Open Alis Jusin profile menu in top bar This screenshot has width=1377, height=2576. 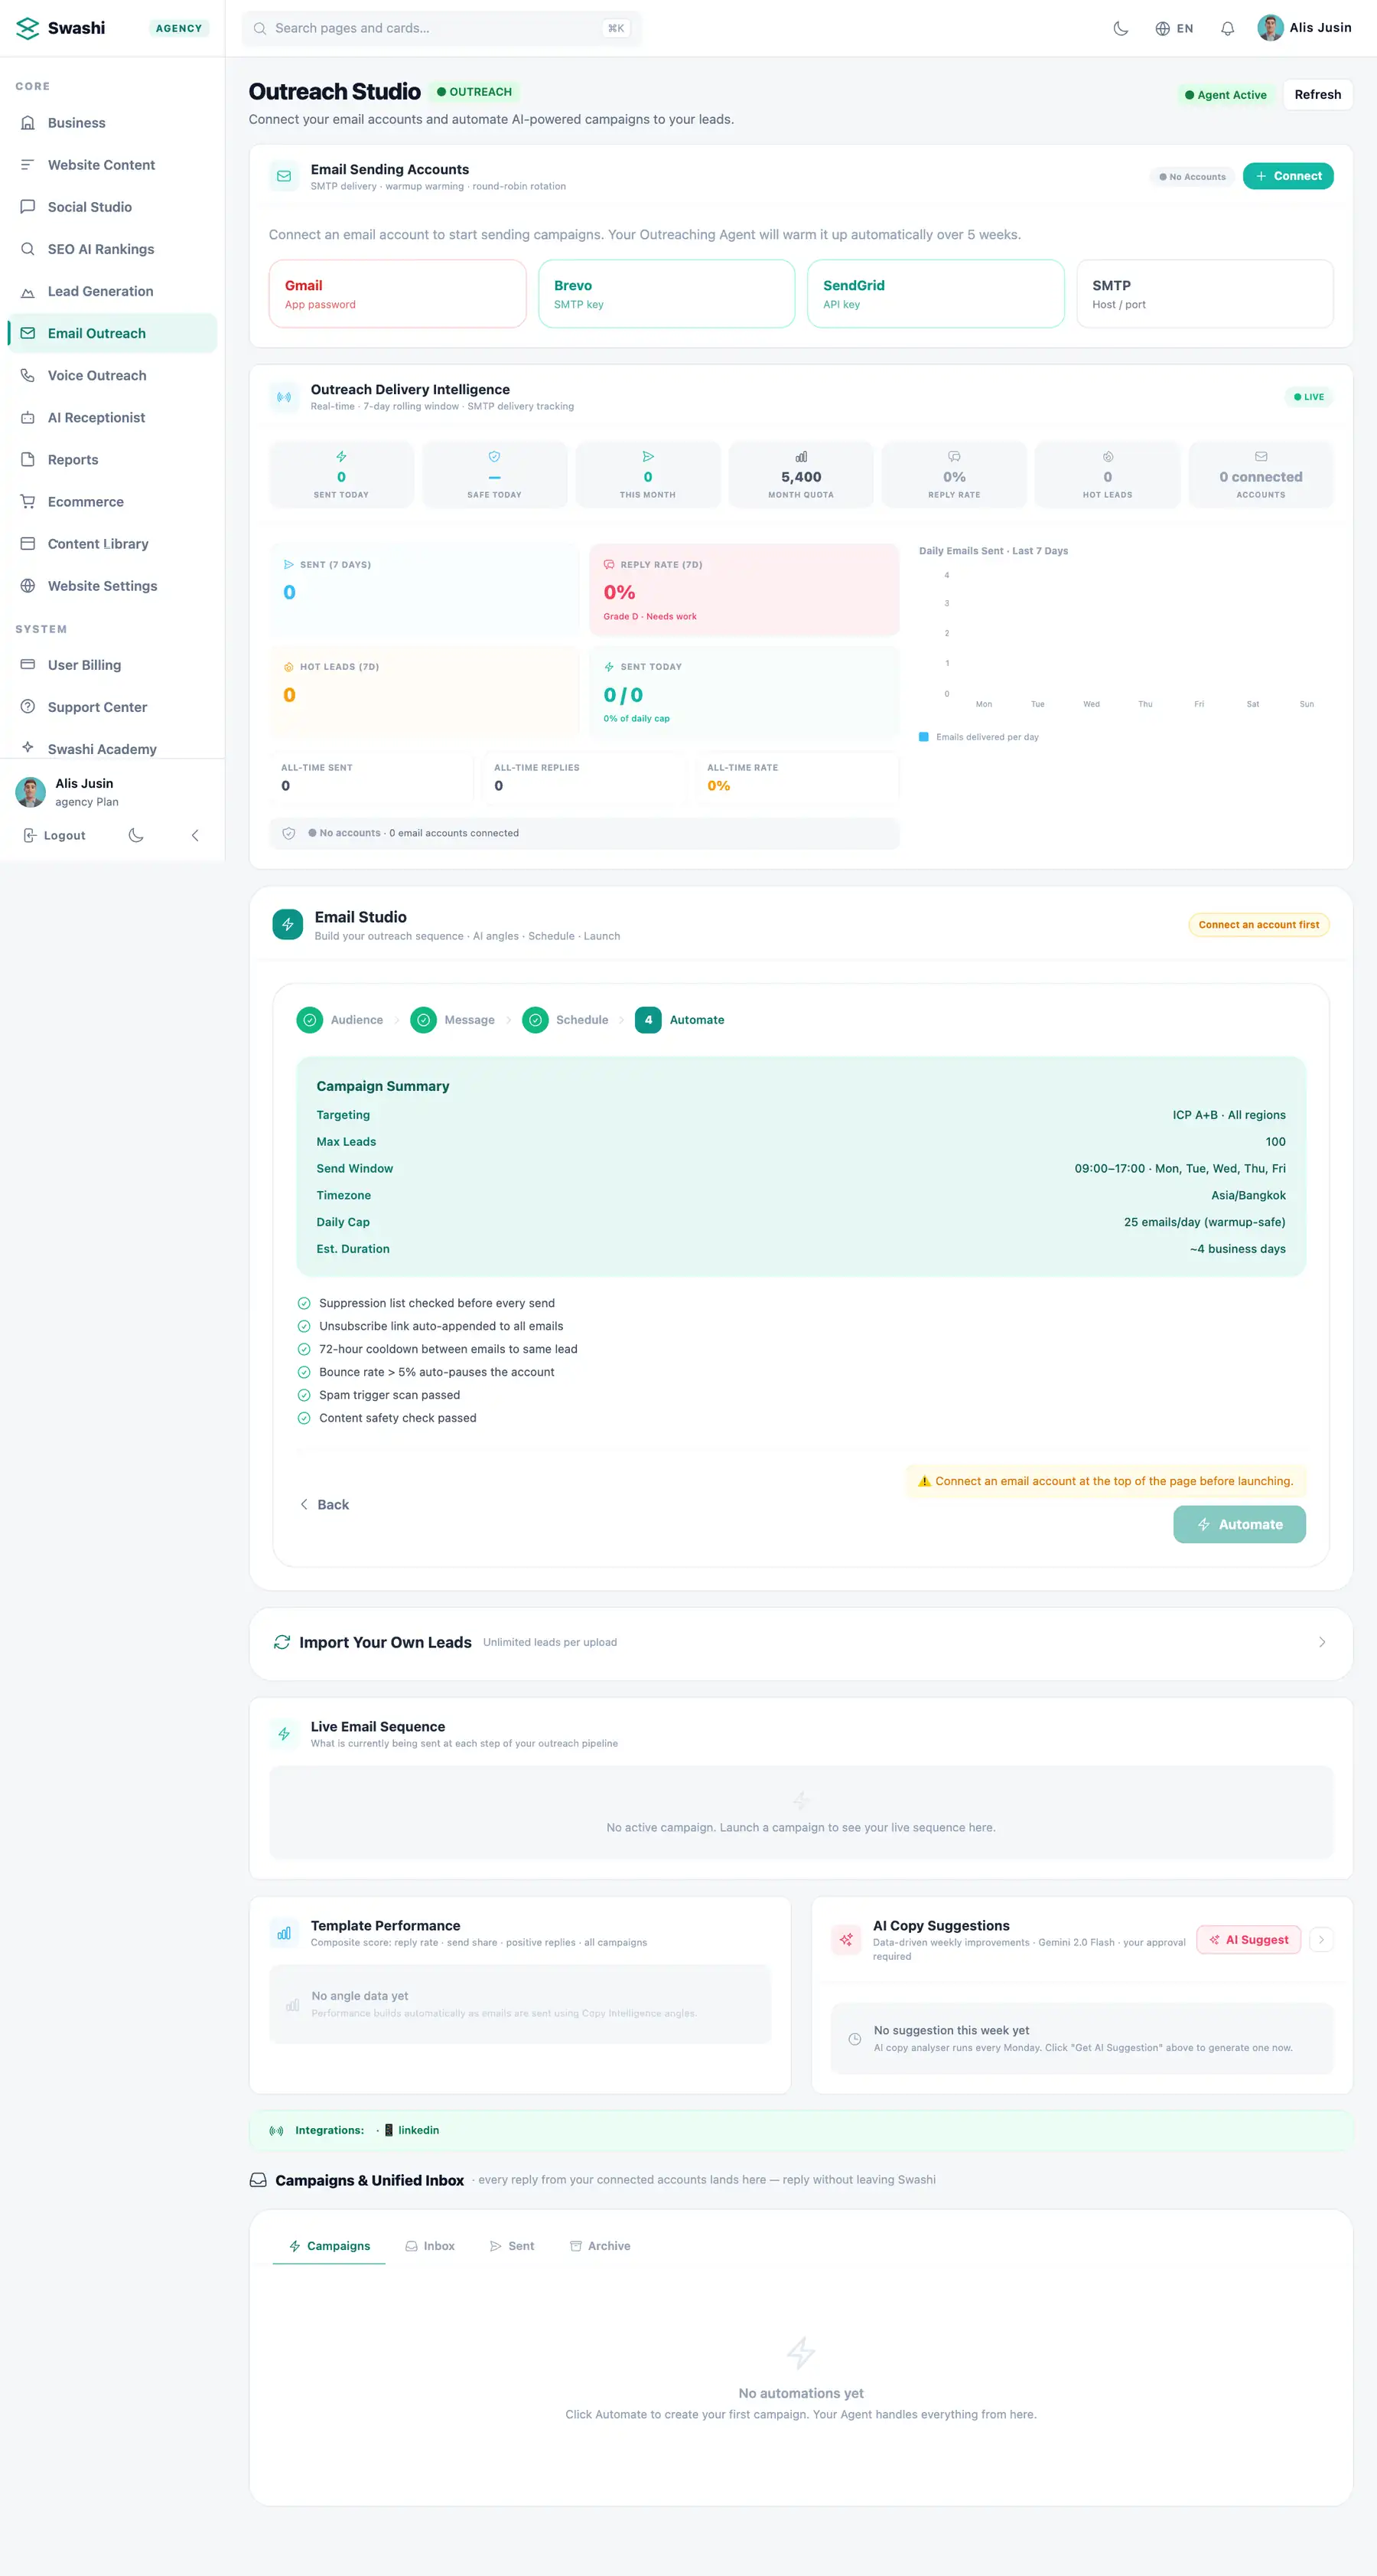coord(1304,28)
